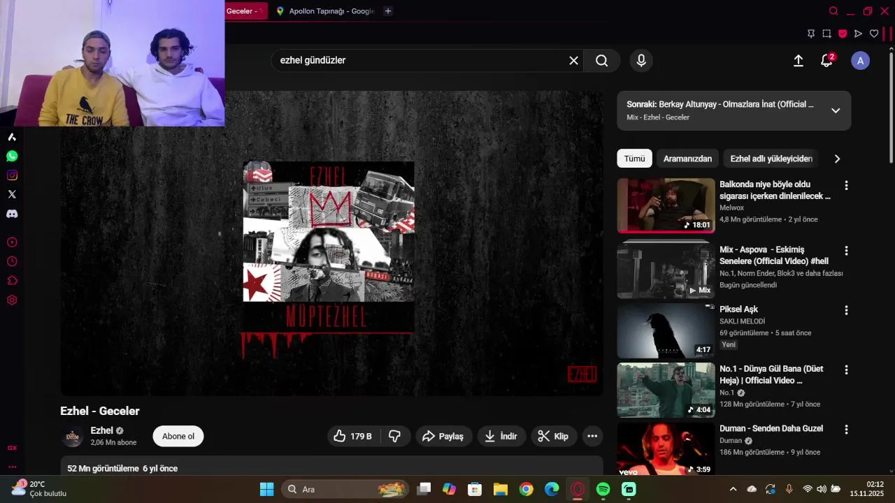Viewport: 895px width, 503px height.
Task: Click the İndir download button
Action: 501,436
